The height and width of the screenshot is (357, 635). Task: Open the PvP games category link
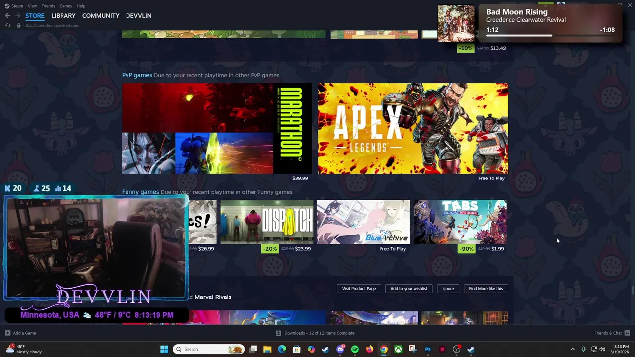click(x=137, y=75)
